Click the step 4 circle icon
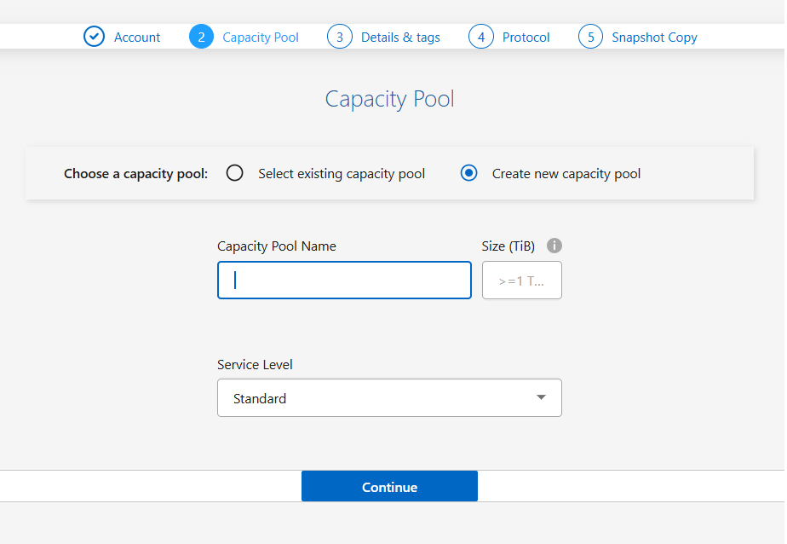The height and width of the screenshot is (544, 787). pyautogui.click(x=480, y=37)
